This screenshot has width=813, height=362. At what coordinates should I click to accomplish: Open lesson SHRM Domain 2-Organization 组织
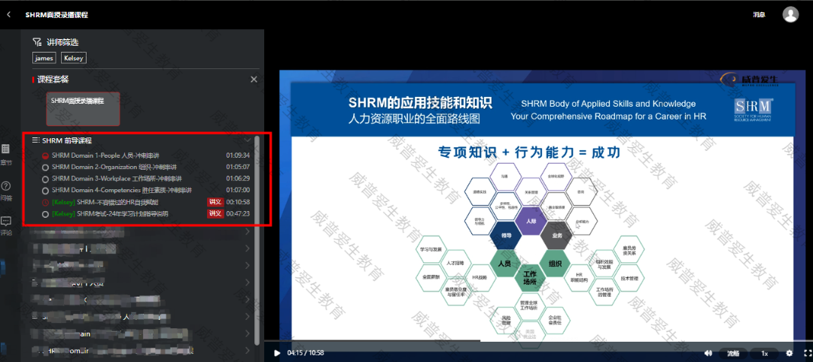(x=114, y=167)
